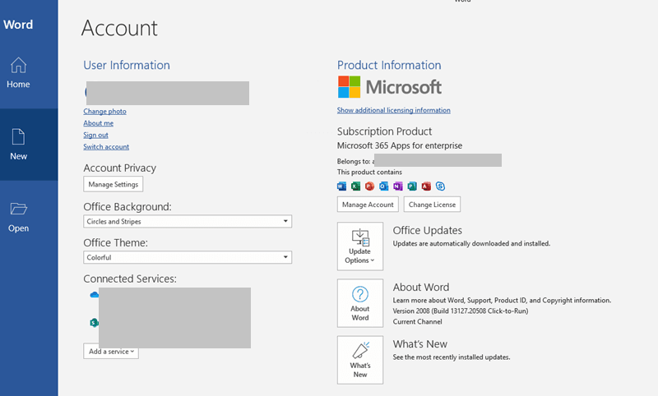Screen dimensions: 658x396
Task: Expand the Add a service menu
Action: point(111,351)
